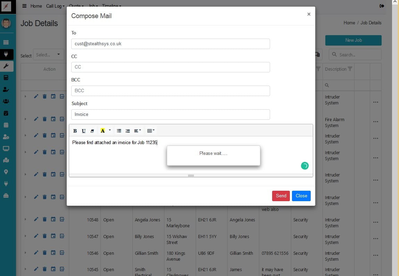This screenshot has height=276, width=399.
Task: Open the grid dashboard icon in sidebar
Action: [6, 42]
